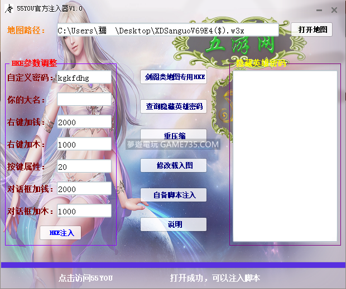
Task: Click the 自备脚本注入 button
Action: click(x=174, y=195)
